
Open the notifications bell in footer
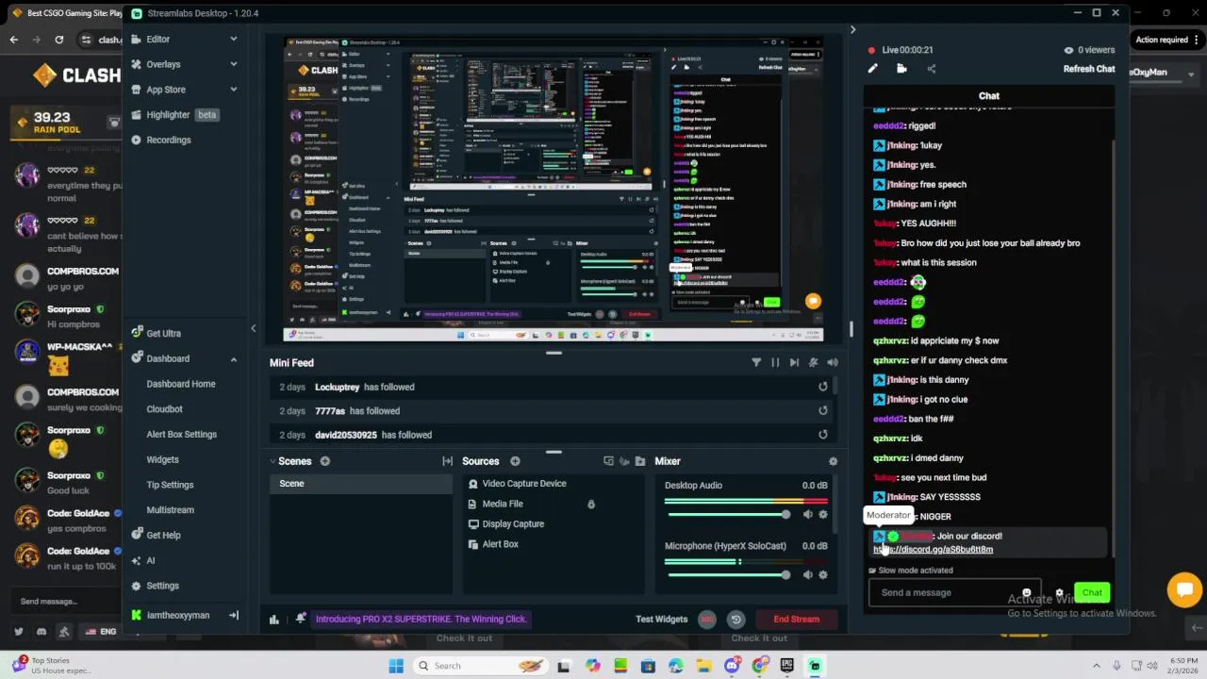[300, 619]
